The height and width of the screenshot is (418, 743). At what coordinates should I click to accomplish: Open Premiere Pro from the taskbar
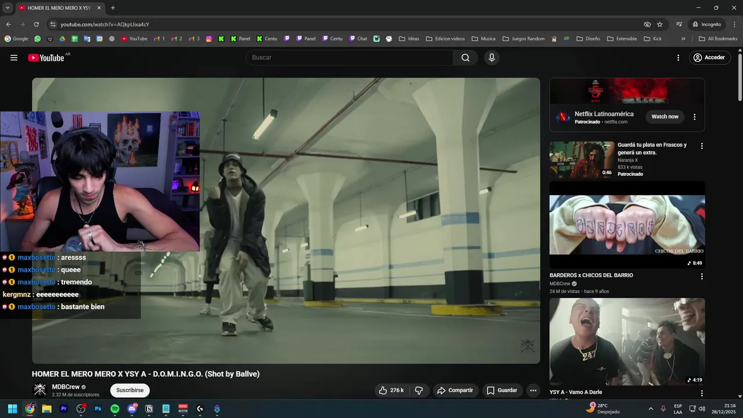coord(64,409)
